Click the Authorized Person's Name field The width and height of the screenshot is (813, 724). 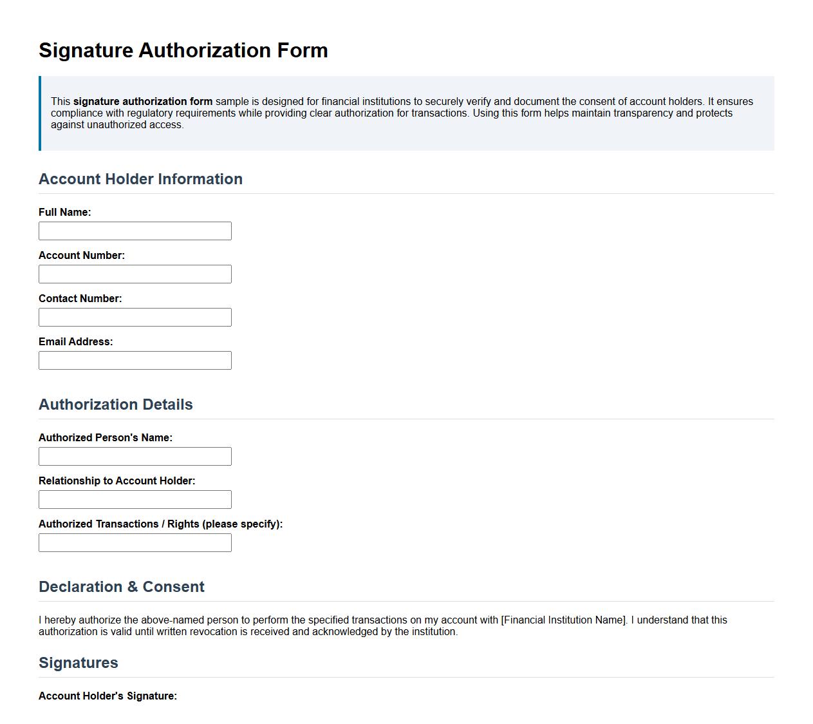pos(135,456)
